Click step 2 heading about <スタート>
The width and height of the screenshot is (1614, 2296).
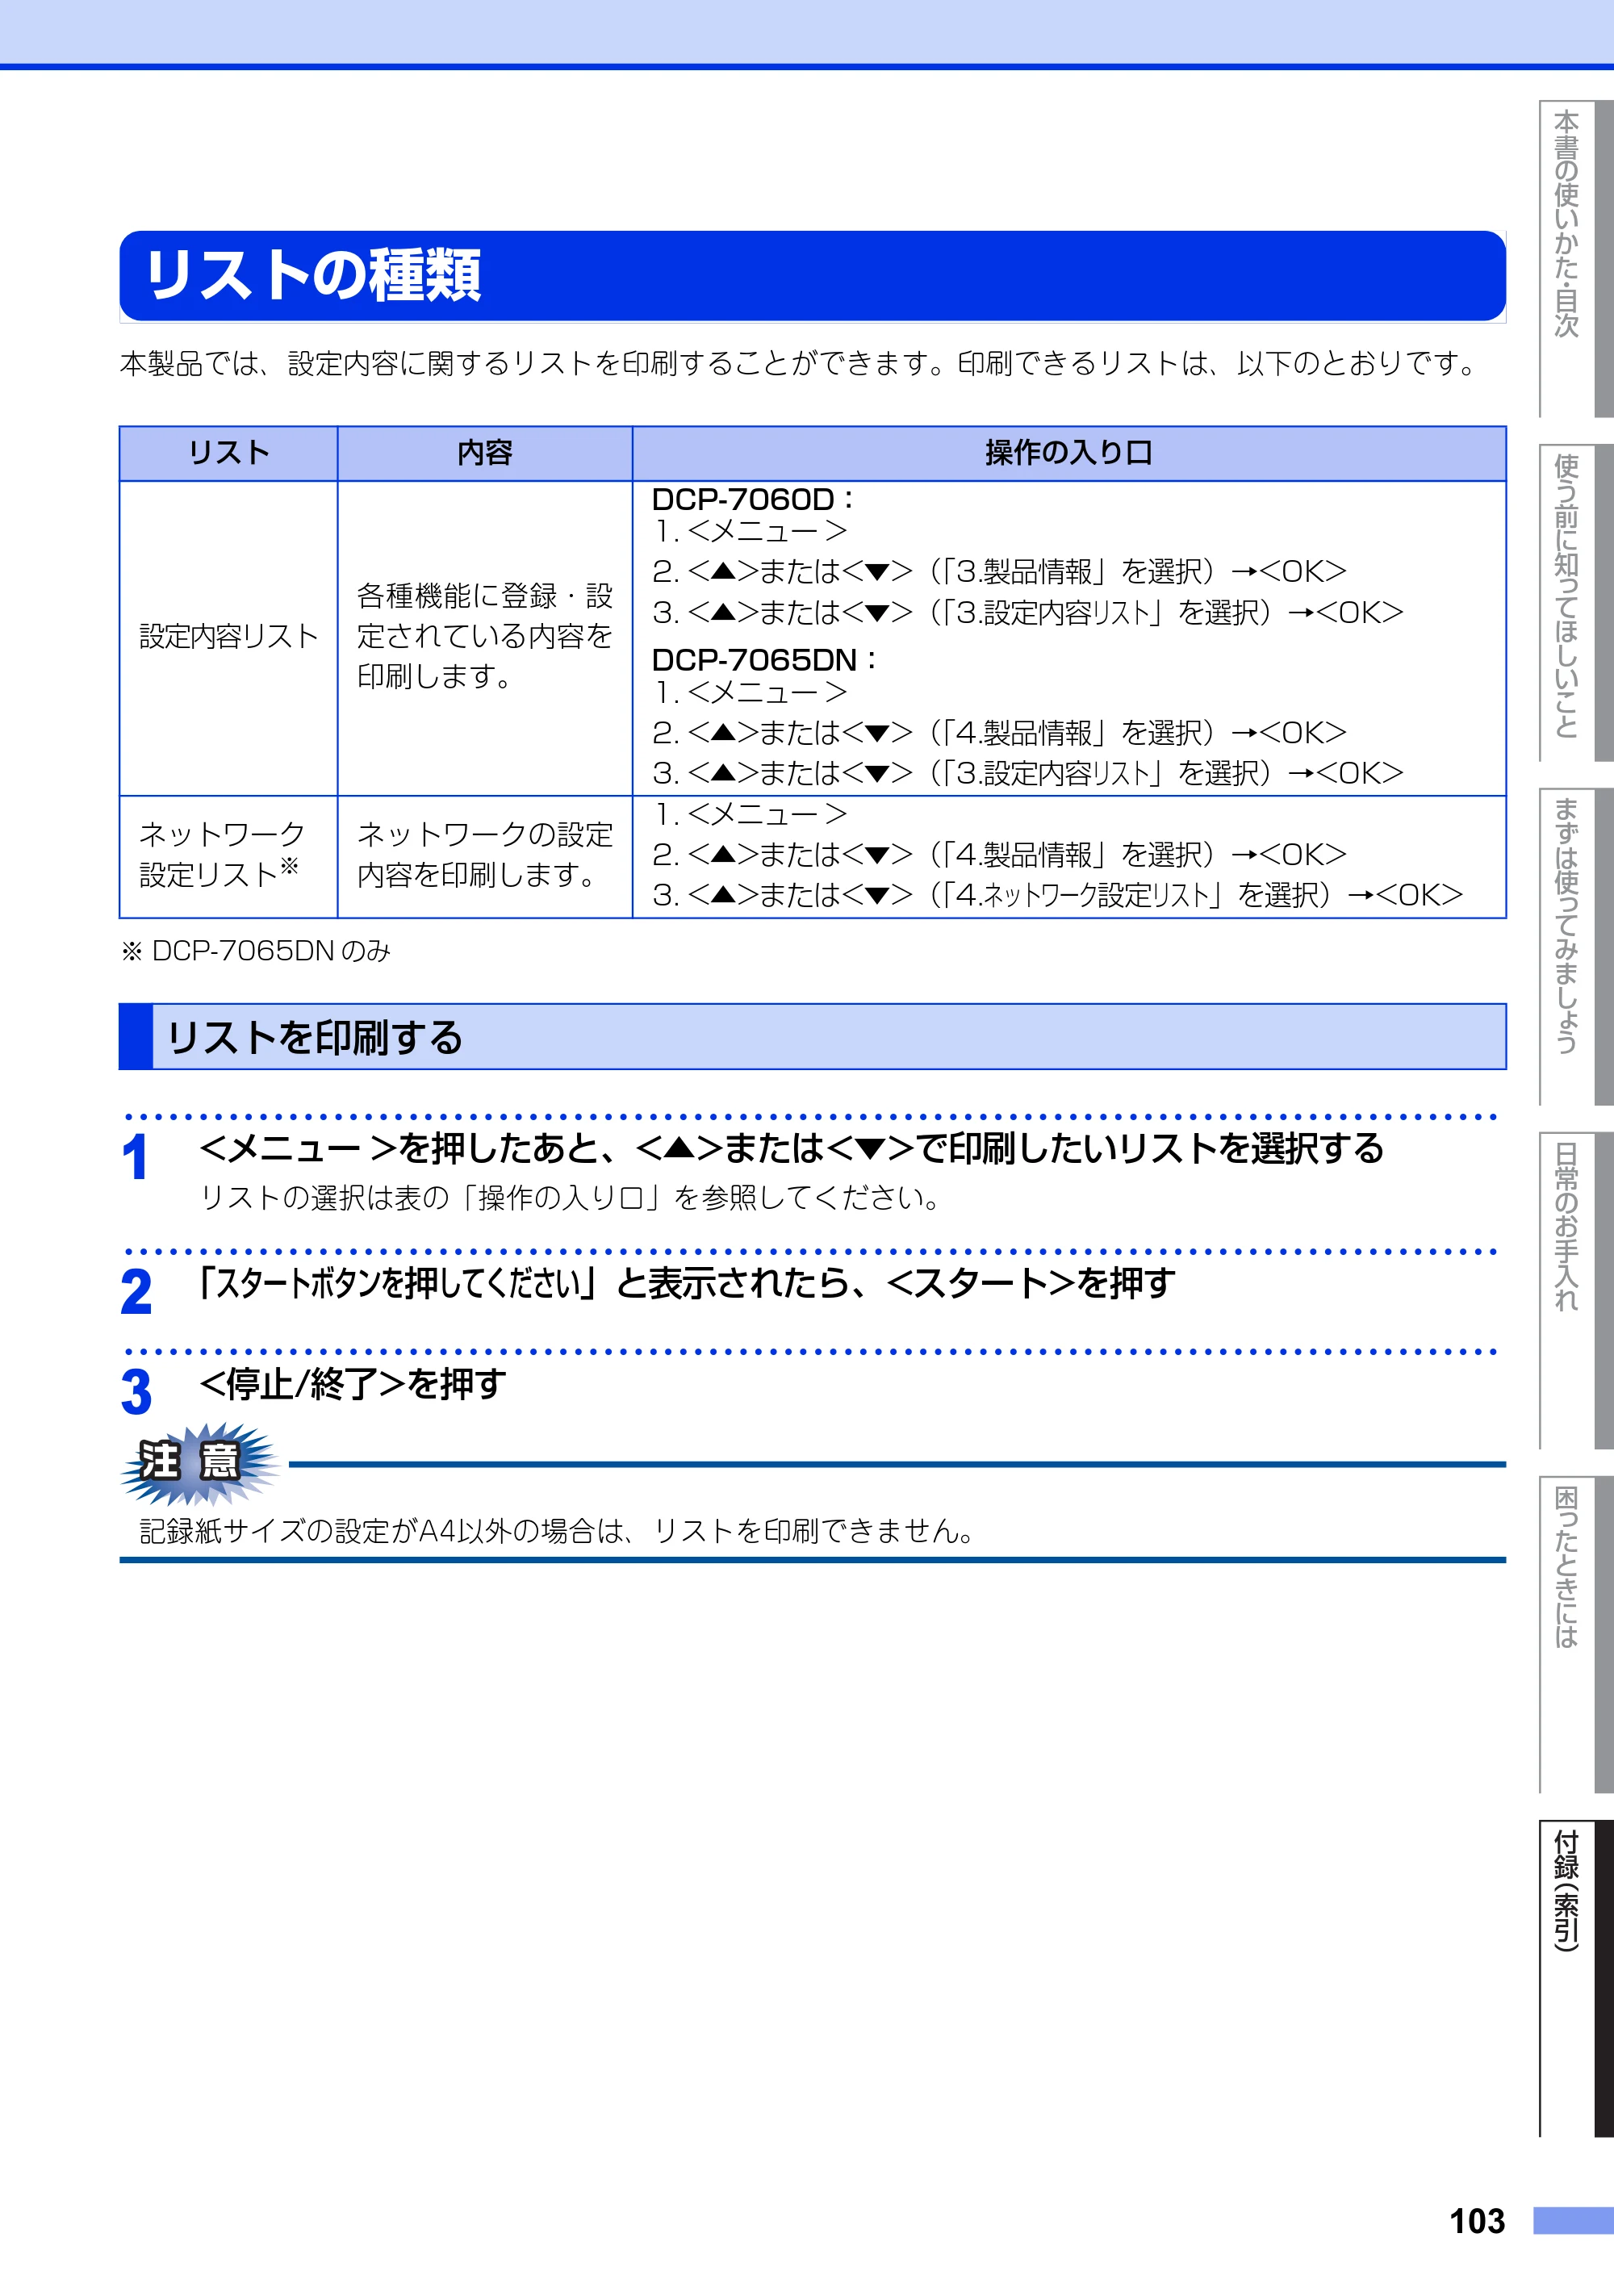(687, 1283)
